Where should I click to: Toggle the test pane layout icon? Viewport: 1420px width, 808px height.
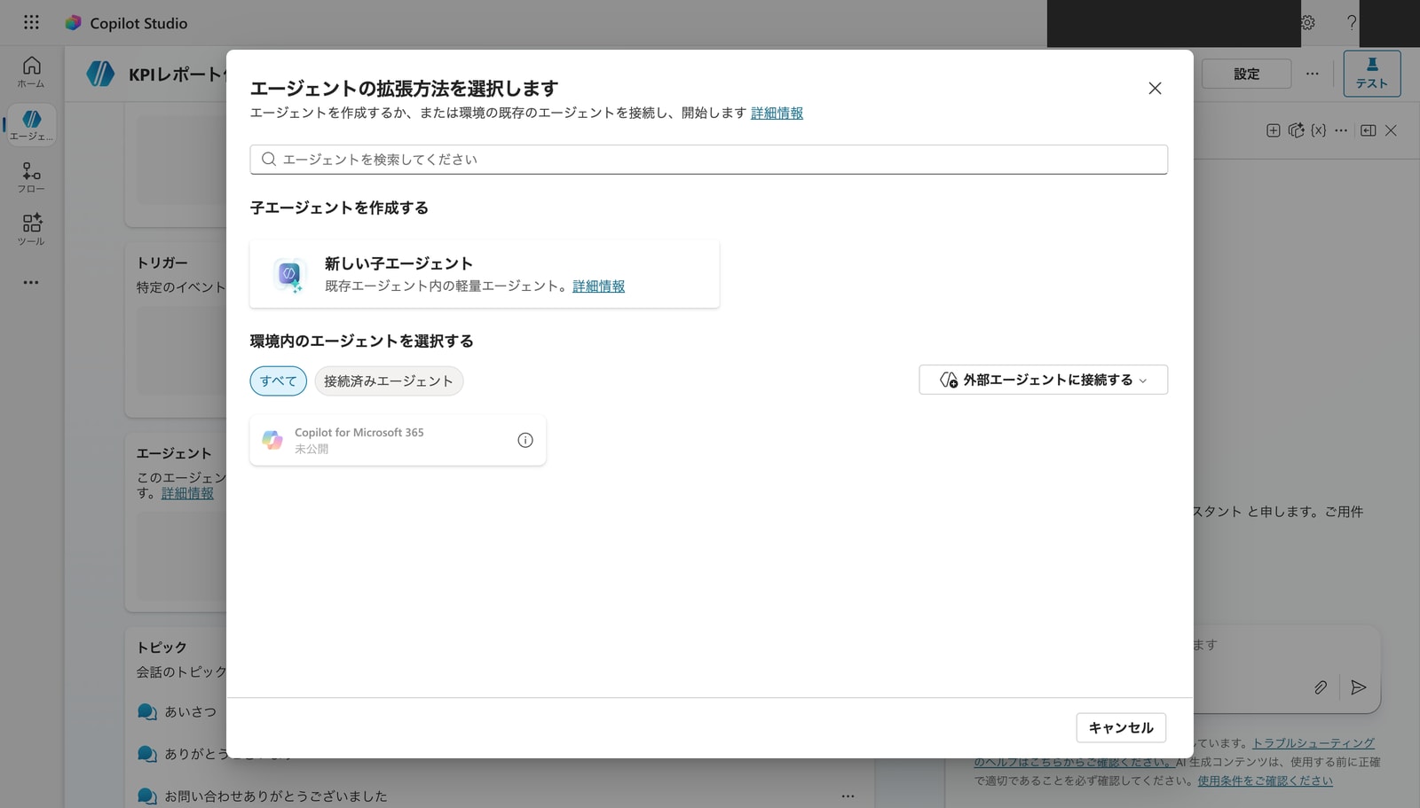click(x=1369, y=130)
